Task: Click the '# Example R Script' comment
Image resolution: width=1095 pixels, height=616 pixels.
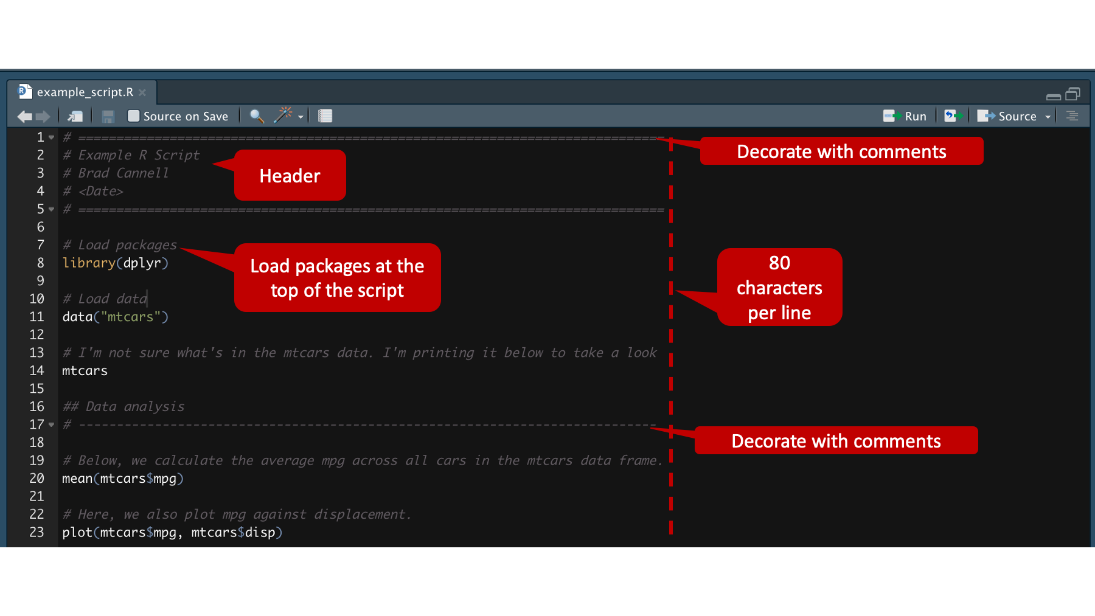Action: click(x=131, y=155)
